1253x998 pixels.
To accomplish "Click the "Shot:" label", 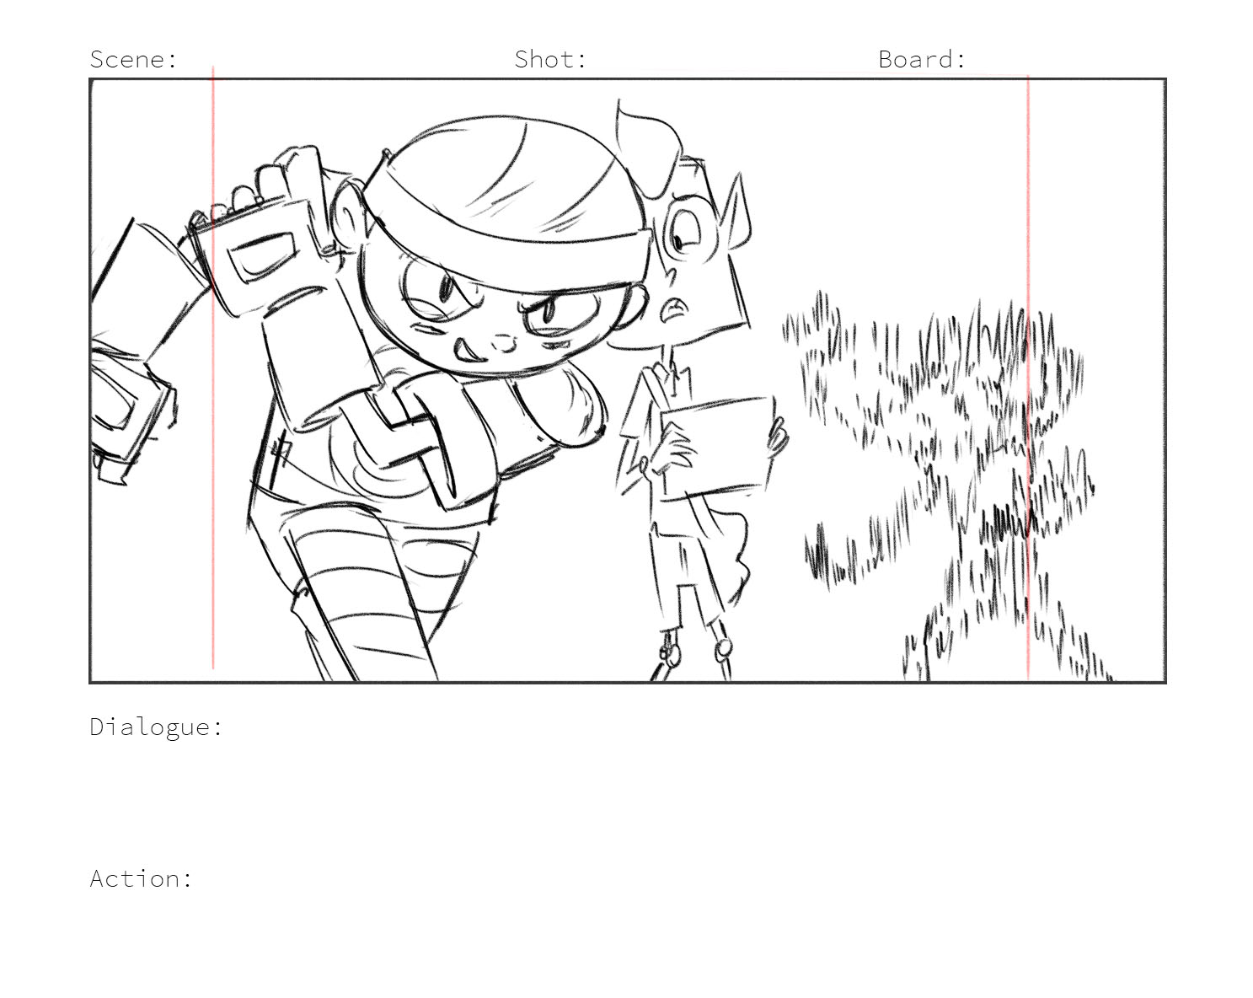I will (x=550, y=59).
